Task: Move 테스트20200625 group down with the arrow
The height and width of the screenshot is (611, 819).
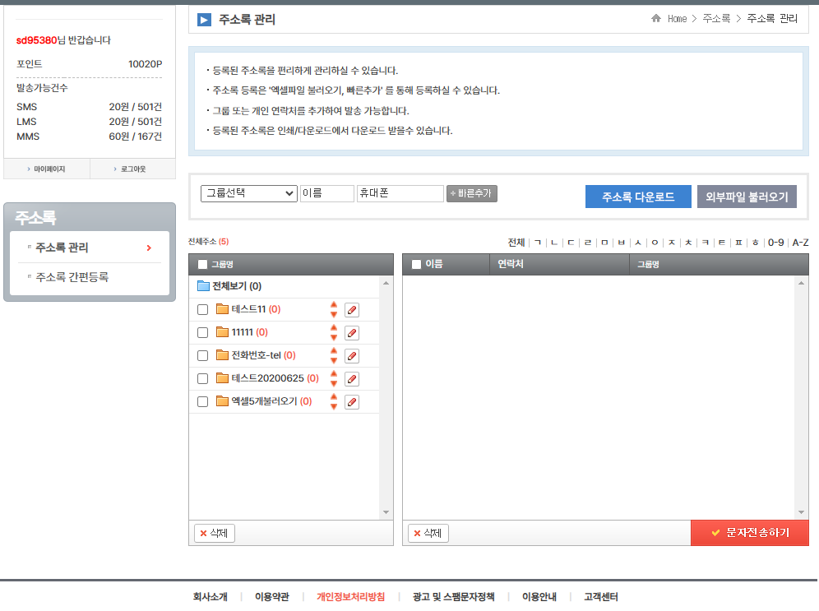Action: click(334, 383)
